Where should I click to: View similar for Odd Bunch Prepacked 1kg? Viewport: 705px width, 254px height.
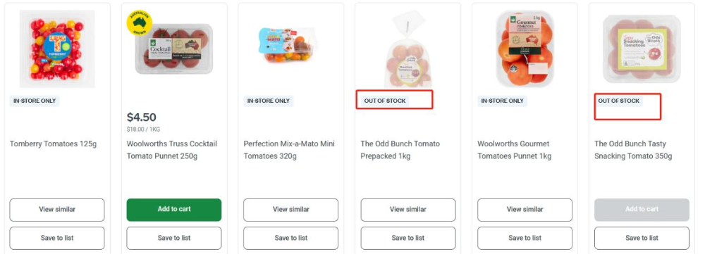[x=407, y=210]
